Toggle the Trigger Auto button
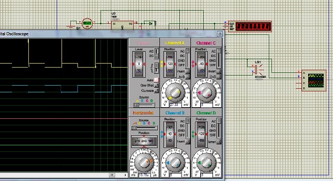 [x=156, y=80]
